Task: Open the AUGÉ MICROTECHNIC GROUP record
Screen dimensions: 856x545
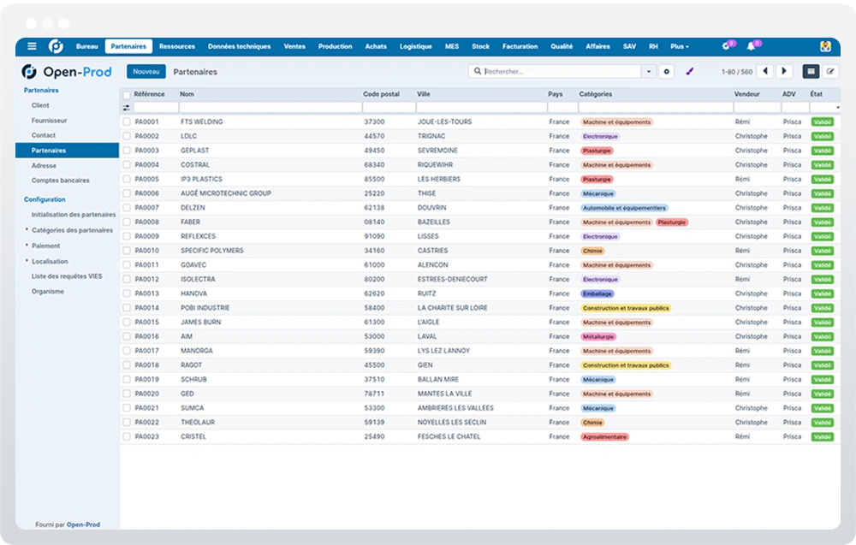Action: [x=226, y=193]
